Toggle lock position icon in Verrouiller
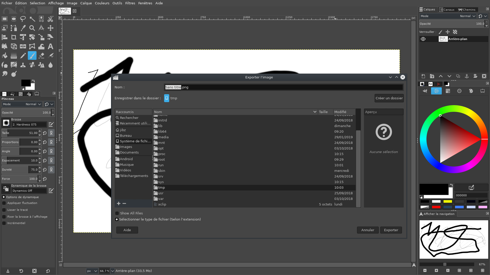 [448, 32]
